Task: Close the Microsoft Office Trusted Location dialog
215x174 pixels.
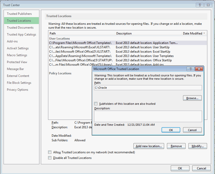Action: pyautogui.click(x=199, y=69)
